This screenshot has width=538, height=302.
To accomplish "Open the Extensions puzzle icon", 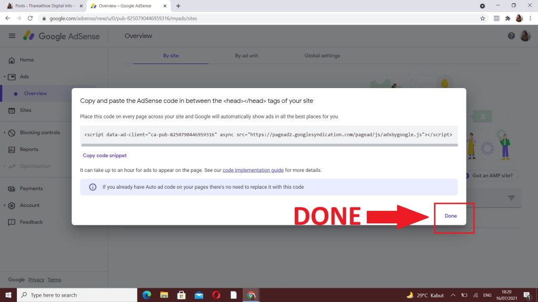I will (508, 18).
